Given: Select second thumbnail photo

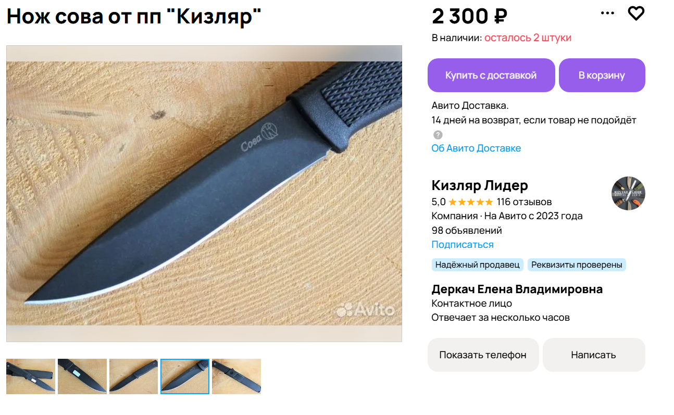Looking at the screenshot, I should pyautogui.click(x=82, y=376).
